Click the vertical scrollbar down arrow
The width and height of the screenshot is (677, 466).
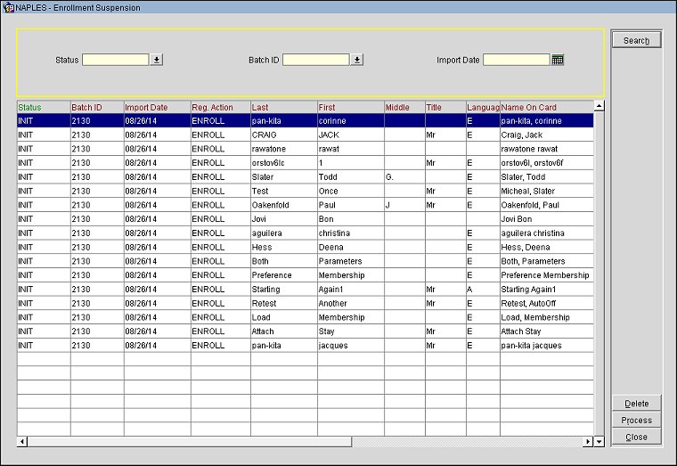pos(599,441)
